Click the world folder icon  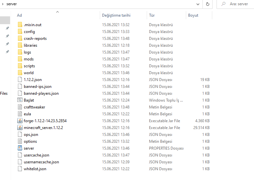[x=20, y=73]
